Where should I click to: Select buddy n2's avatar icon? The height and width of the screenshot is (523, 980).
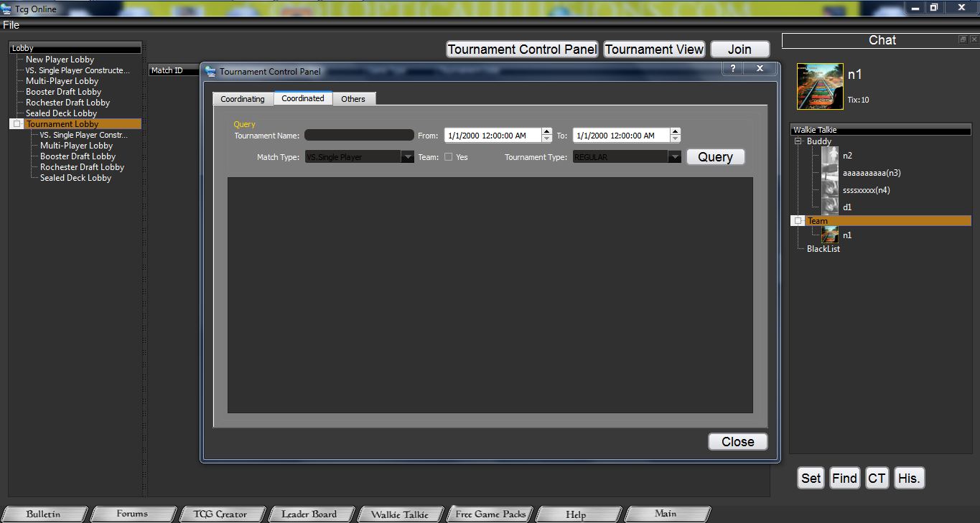(x=830, y=156)
